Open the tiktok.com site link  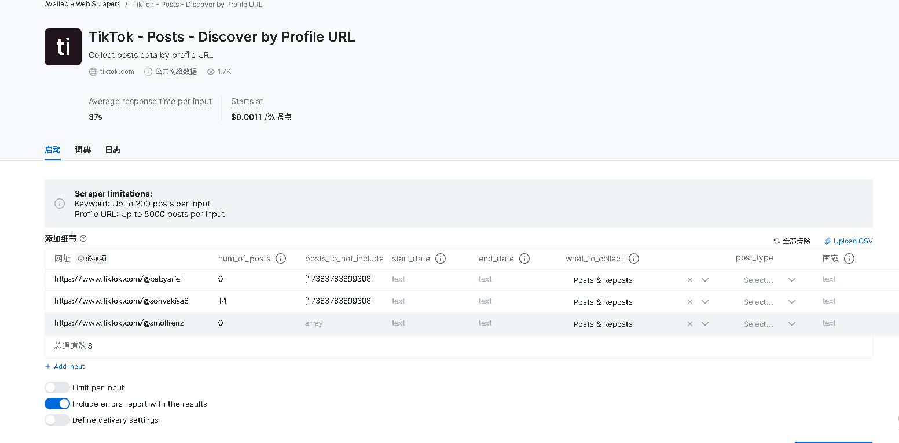click(117, 72)
